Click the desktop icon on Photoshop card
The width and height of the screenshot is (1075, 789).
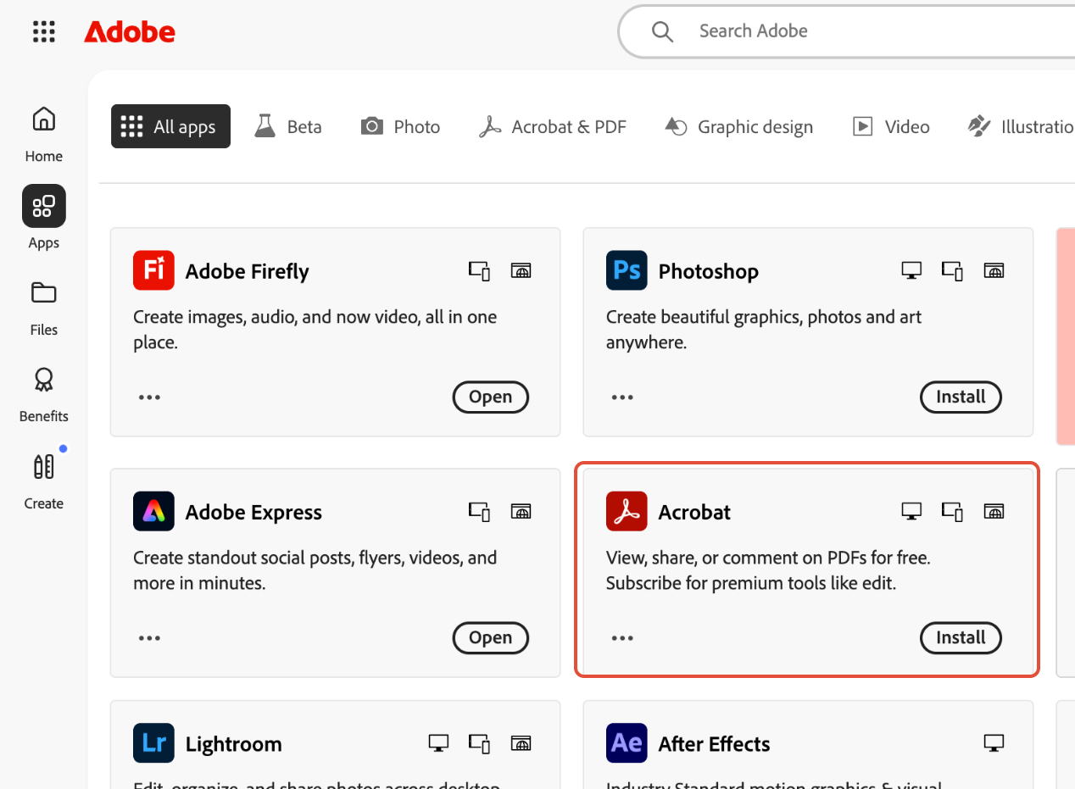pos(911,271)
